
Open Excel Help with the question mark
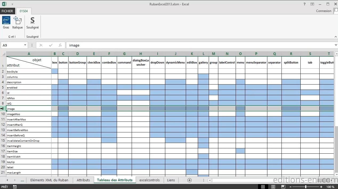click(x=304, y=4)
